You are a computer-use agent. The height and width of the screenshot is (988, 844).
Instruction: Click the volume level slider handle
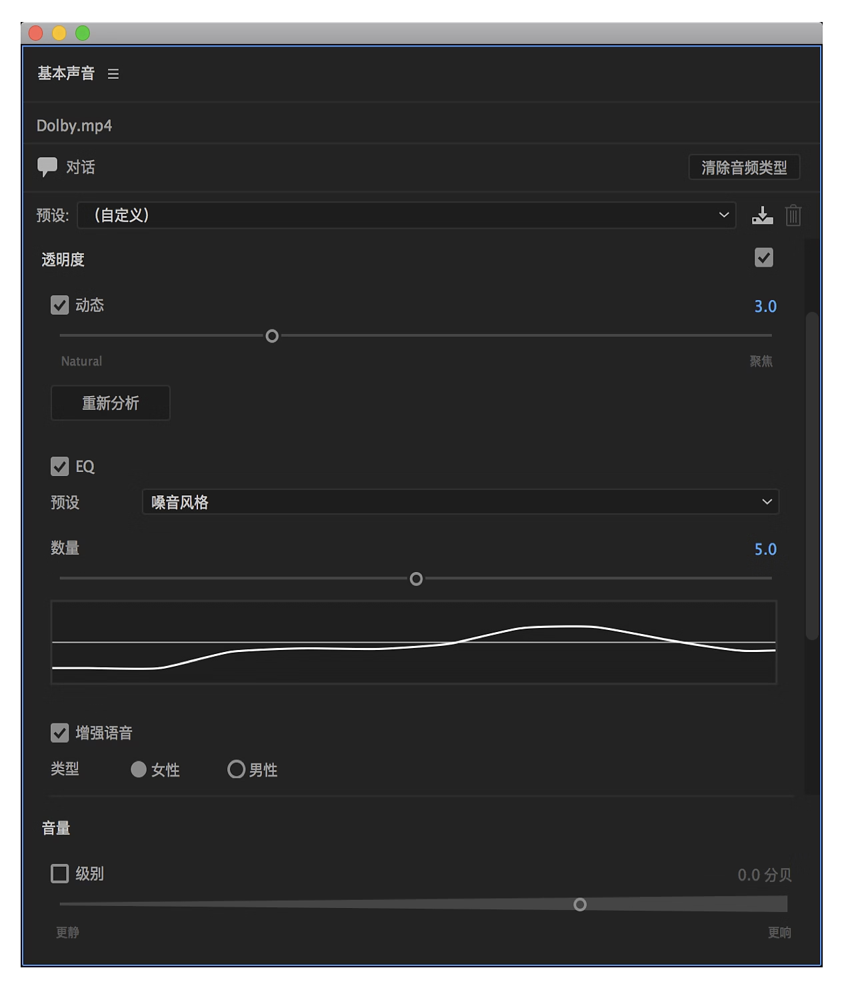click(x=580, y=904)
